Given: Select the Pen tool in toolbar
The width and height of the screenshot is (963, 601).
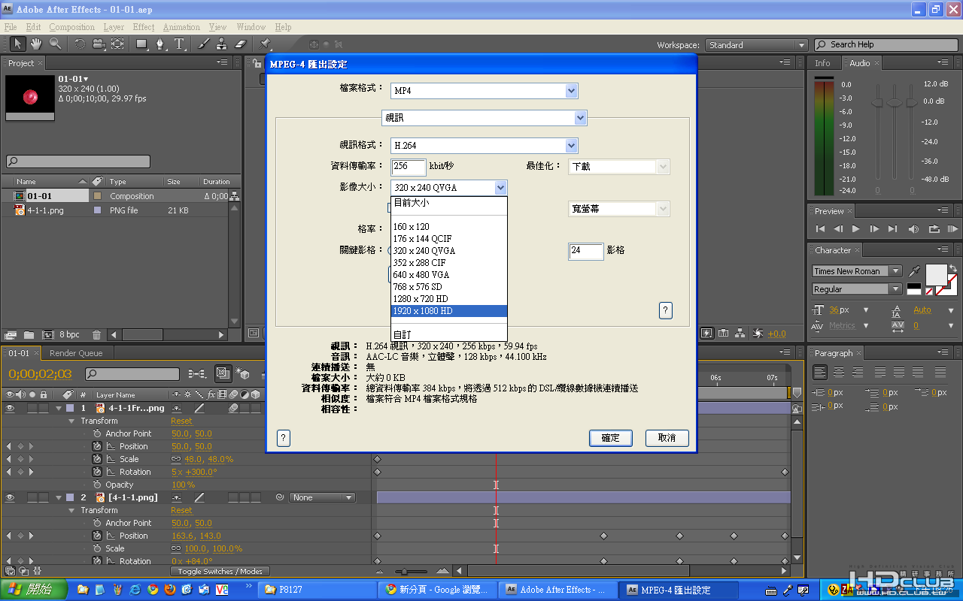Looking at the screenshot, I should (160, 44).
